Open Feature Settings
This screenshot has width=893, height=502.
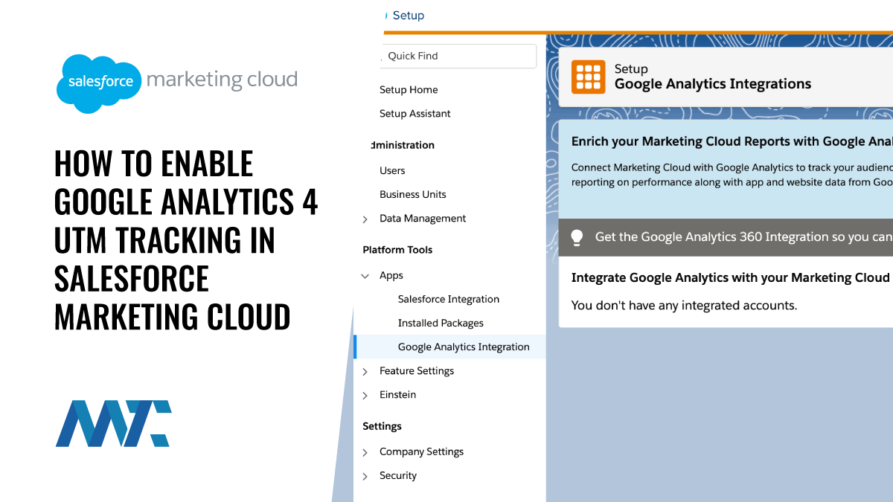click(x=417, y=370)
